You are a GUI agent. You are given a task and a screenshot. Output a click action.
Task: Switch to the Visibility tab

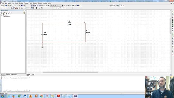tap(8, 74)
